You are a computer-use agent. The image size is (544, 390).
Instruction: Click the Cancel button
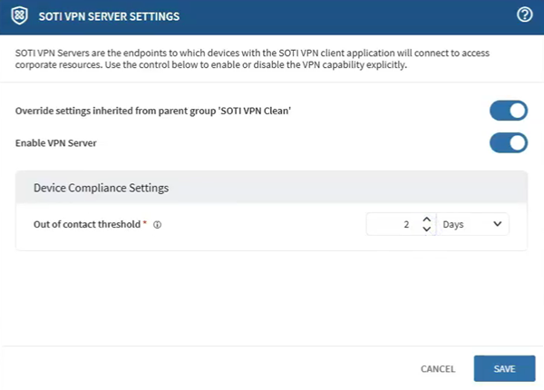point(438,369)
